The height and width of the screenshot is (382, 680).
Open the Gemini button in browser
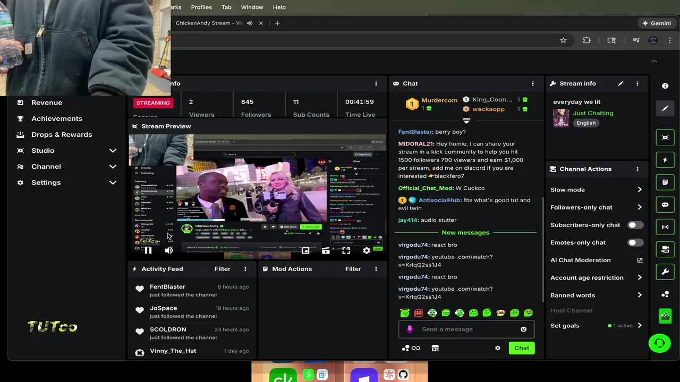(x=657, y=23)
